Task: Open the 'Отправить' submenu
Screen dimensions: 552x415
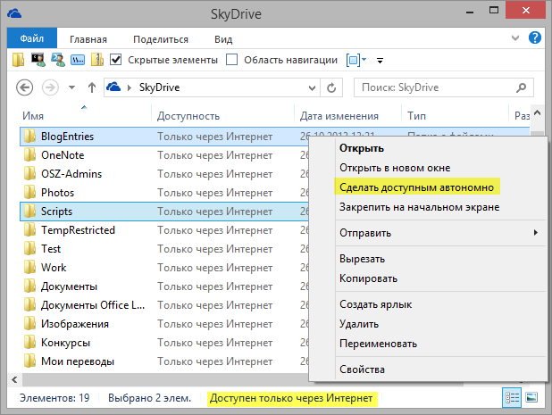Action: click(x=441, y=233)
